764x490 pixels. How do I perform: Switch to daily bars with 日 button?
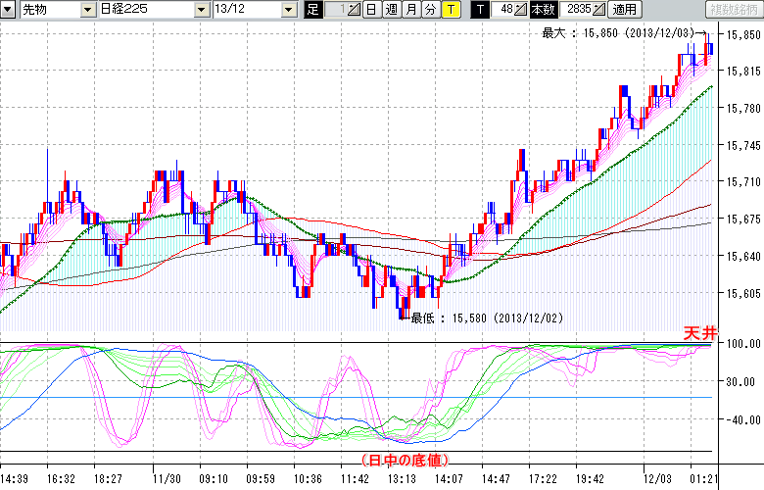pos(371,10)
